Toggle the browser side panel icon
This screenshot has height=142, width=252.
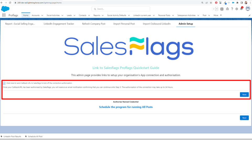click(241, 3)
